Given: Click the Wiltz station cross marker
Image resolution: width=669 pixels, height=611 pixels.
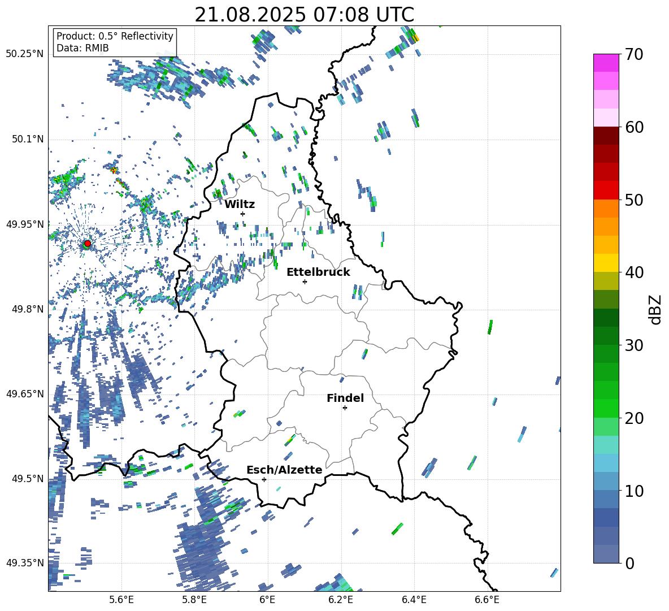Looking at the screenshot, I should point(243,214).
